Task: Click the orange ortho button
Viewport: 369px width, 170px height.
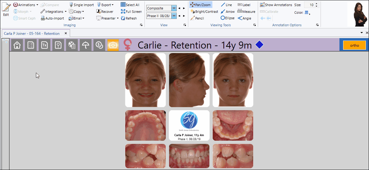Action: click(354, 45)
